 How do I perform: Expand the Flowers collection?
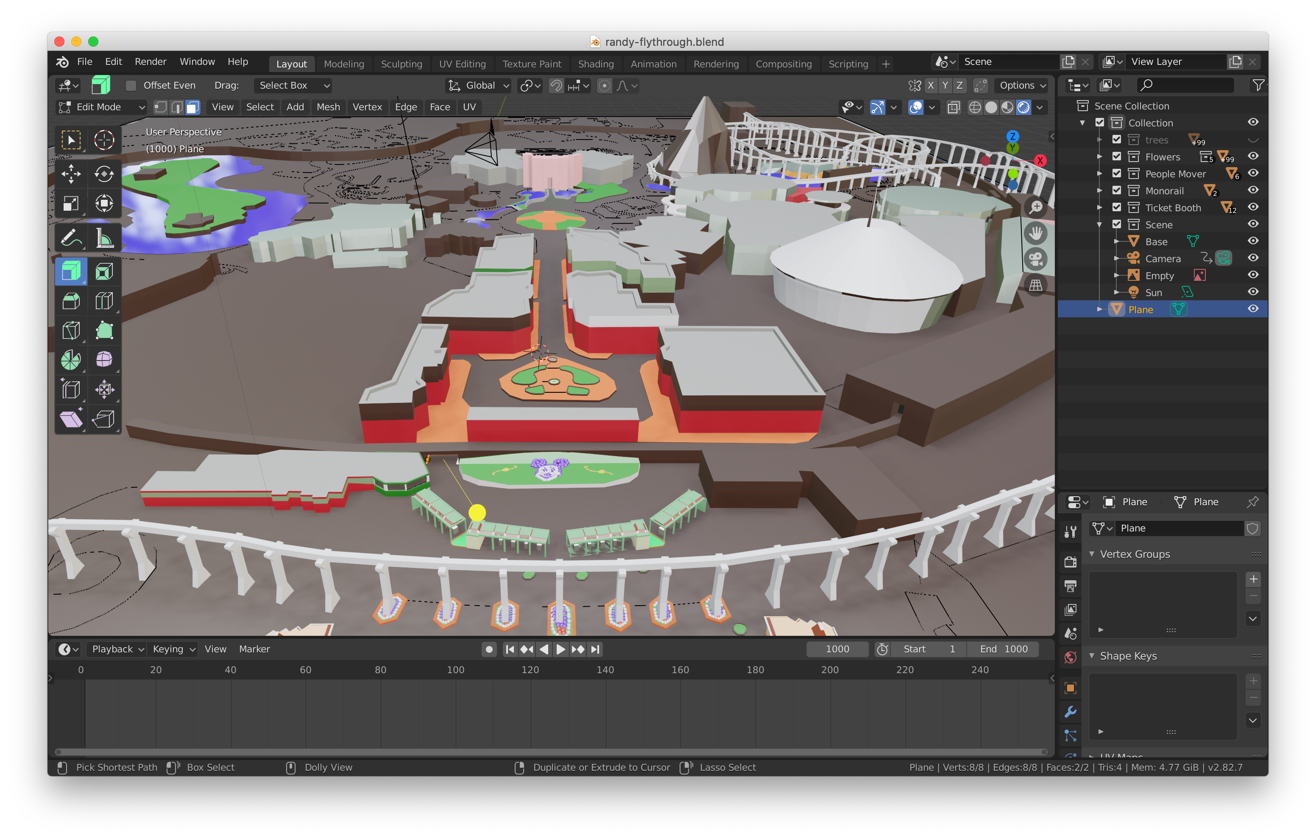pyautogui.click(x=1100, y=157)
